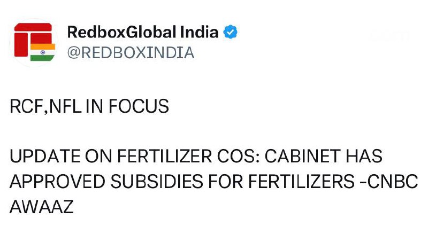
Task: Click the blue verified badge
Action: pyautogui.click(x=230, y=33)
